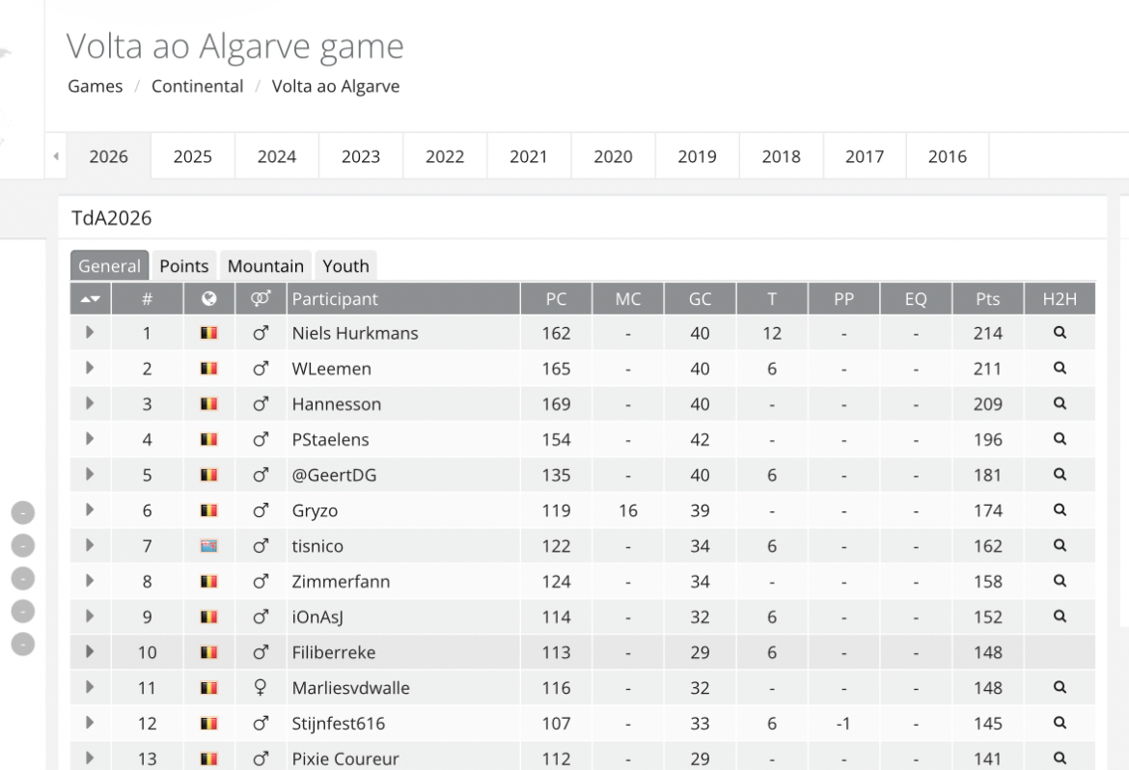The height and width of the screenshot is (770, 1129).
Task: Open head-to-head comparison for Gryzo
Action: click(1060, 510)
